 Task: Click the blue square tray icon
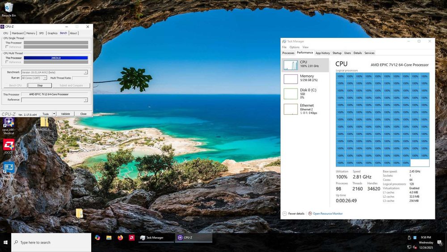(x=415, y=237)
